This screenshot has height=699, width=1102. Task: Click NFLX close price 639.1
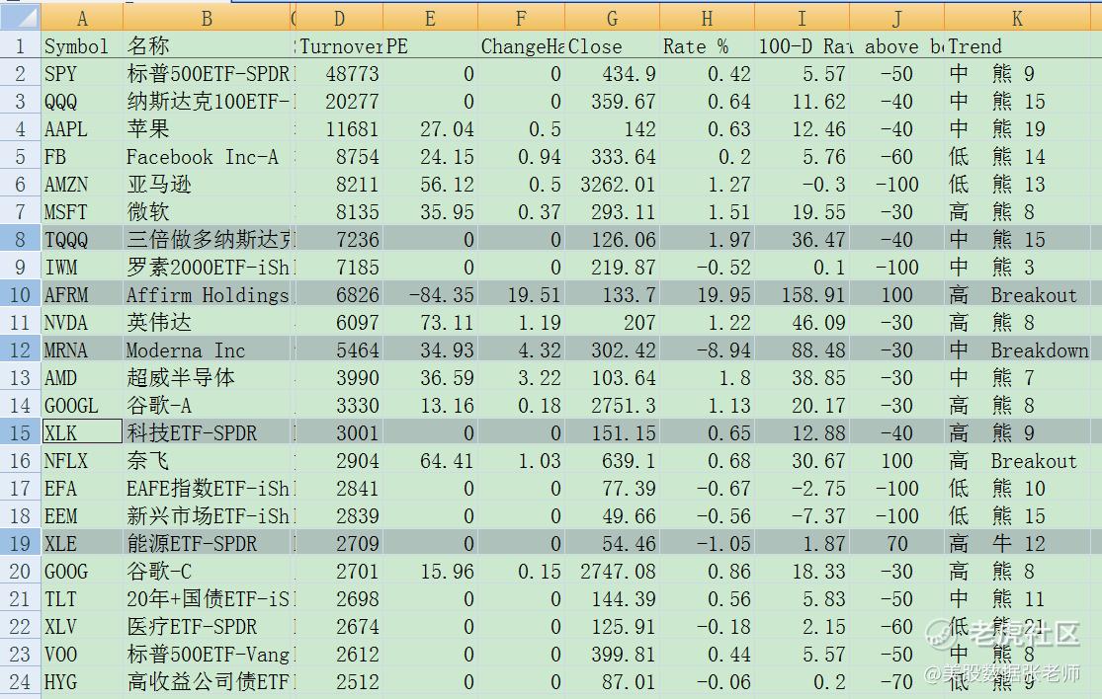[x=612, y=461]
